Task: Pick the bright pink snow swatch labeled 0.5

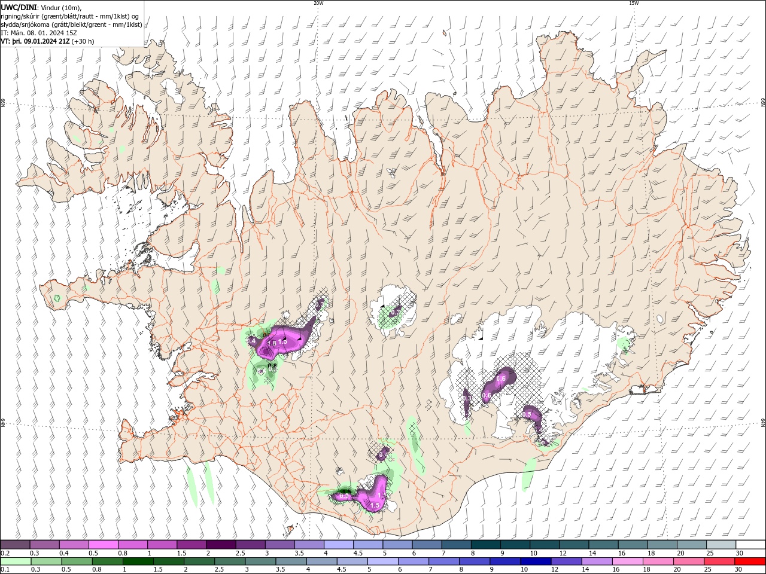Action: pyautogui.click(x=103, y=545)
